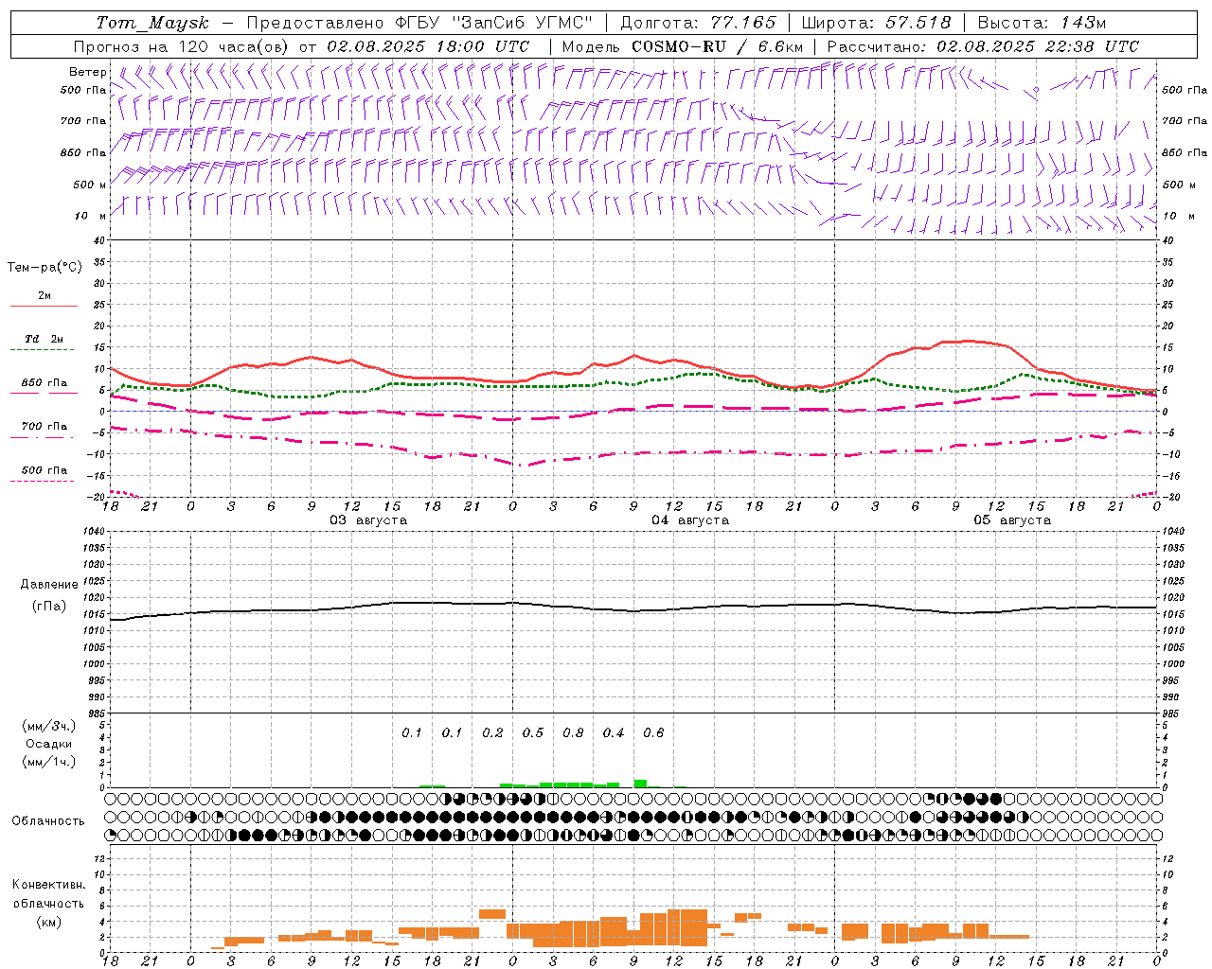This screenshot has width=1212, height=969.
Task: Click the (гПа) unit label under Давление
Action: (x=48, y=606)
